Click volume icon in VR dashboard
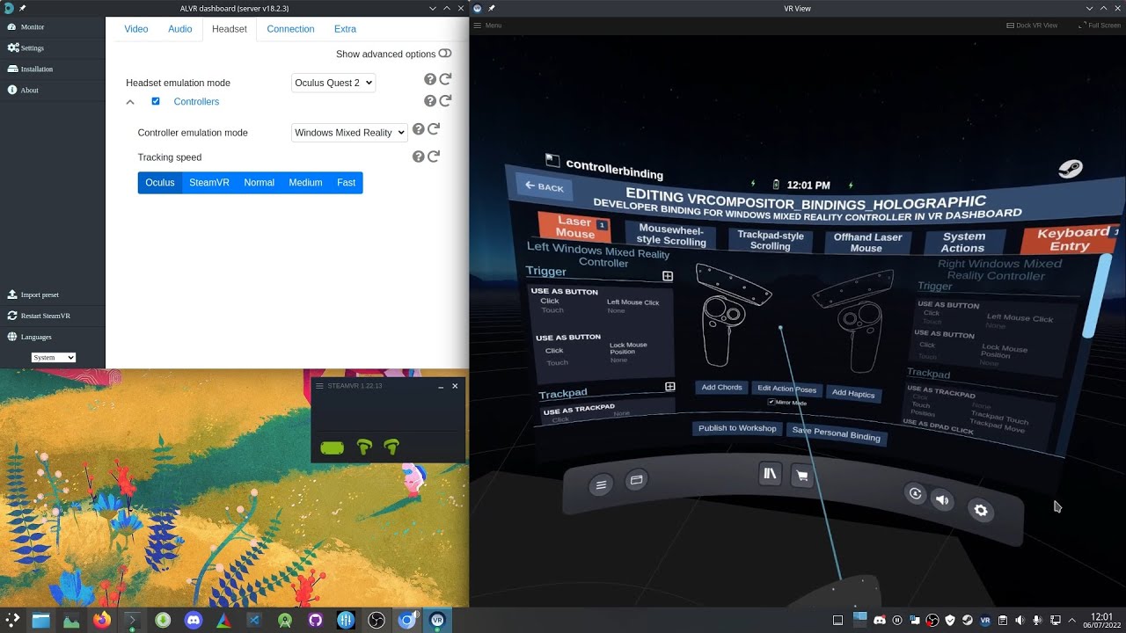The image size is (1126, 633). pyautogui.click(x=943, y=500)
